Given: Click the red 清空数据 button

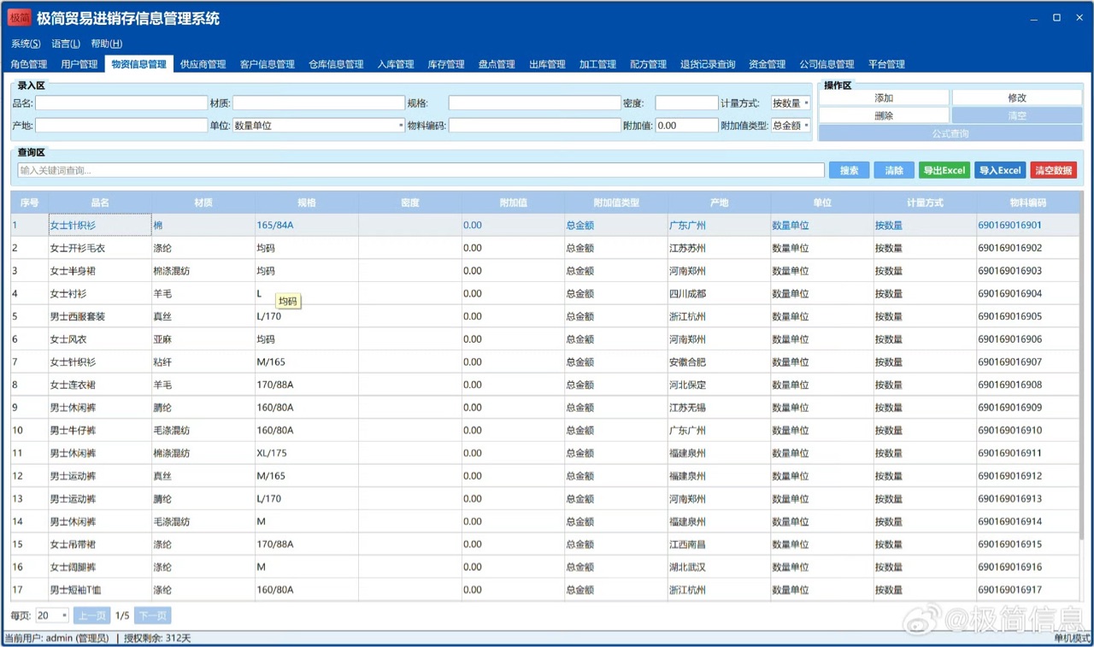Looking at the screenshot, I should (1054, 170).
